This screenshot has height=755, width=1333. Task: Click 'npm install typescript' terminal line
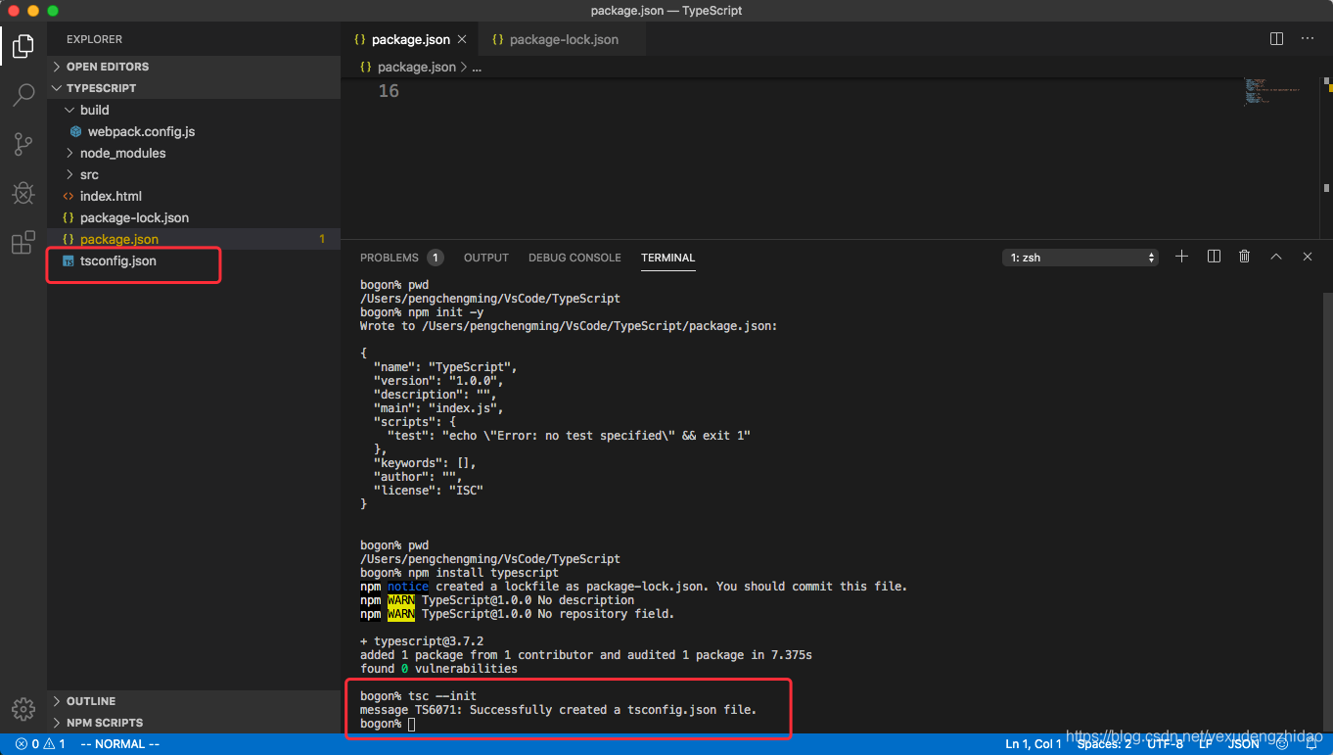(x=483, y=573)
